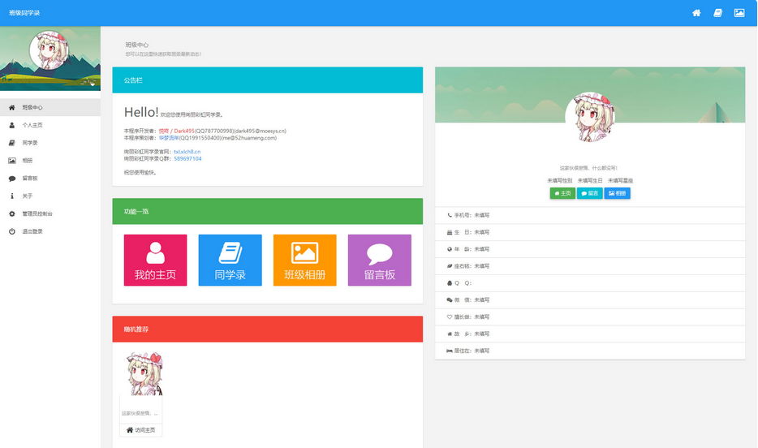Click the power icon beside 退出登录

tap(11, 231)
